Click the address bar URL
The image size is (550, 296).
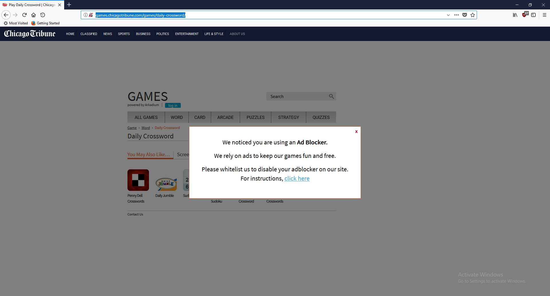[140, 15]
